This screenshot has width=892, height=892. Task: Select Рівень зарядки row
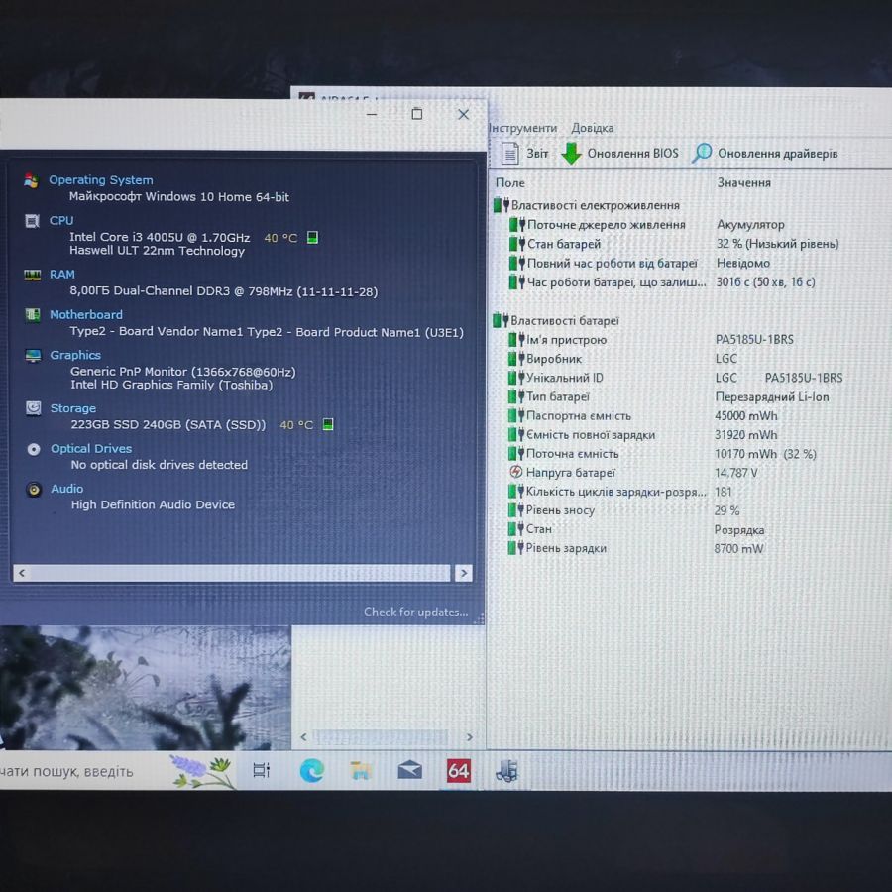pos(635,548)
